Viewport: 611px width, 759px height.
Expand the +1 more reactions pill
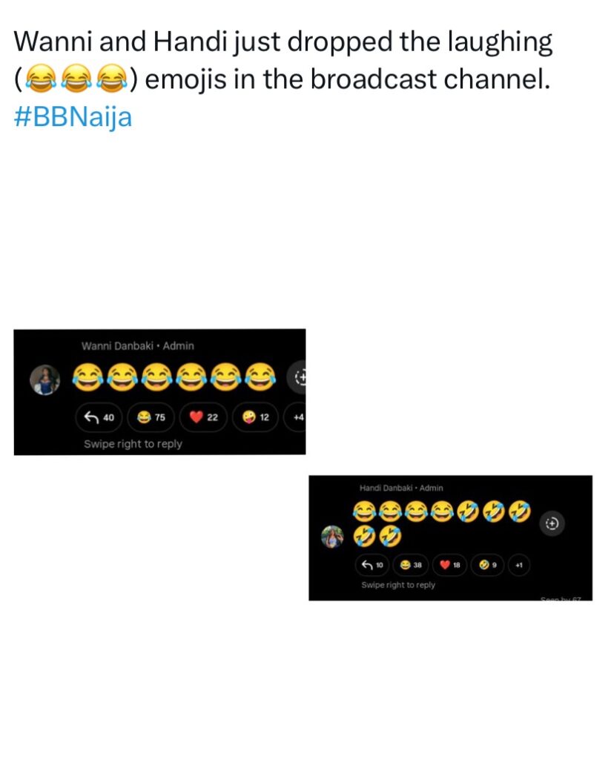pyautogui.click(x=519, y=565)
